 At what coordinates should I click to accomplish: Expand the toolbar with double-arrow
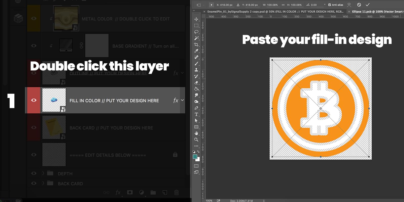click(x=194, y=11)
